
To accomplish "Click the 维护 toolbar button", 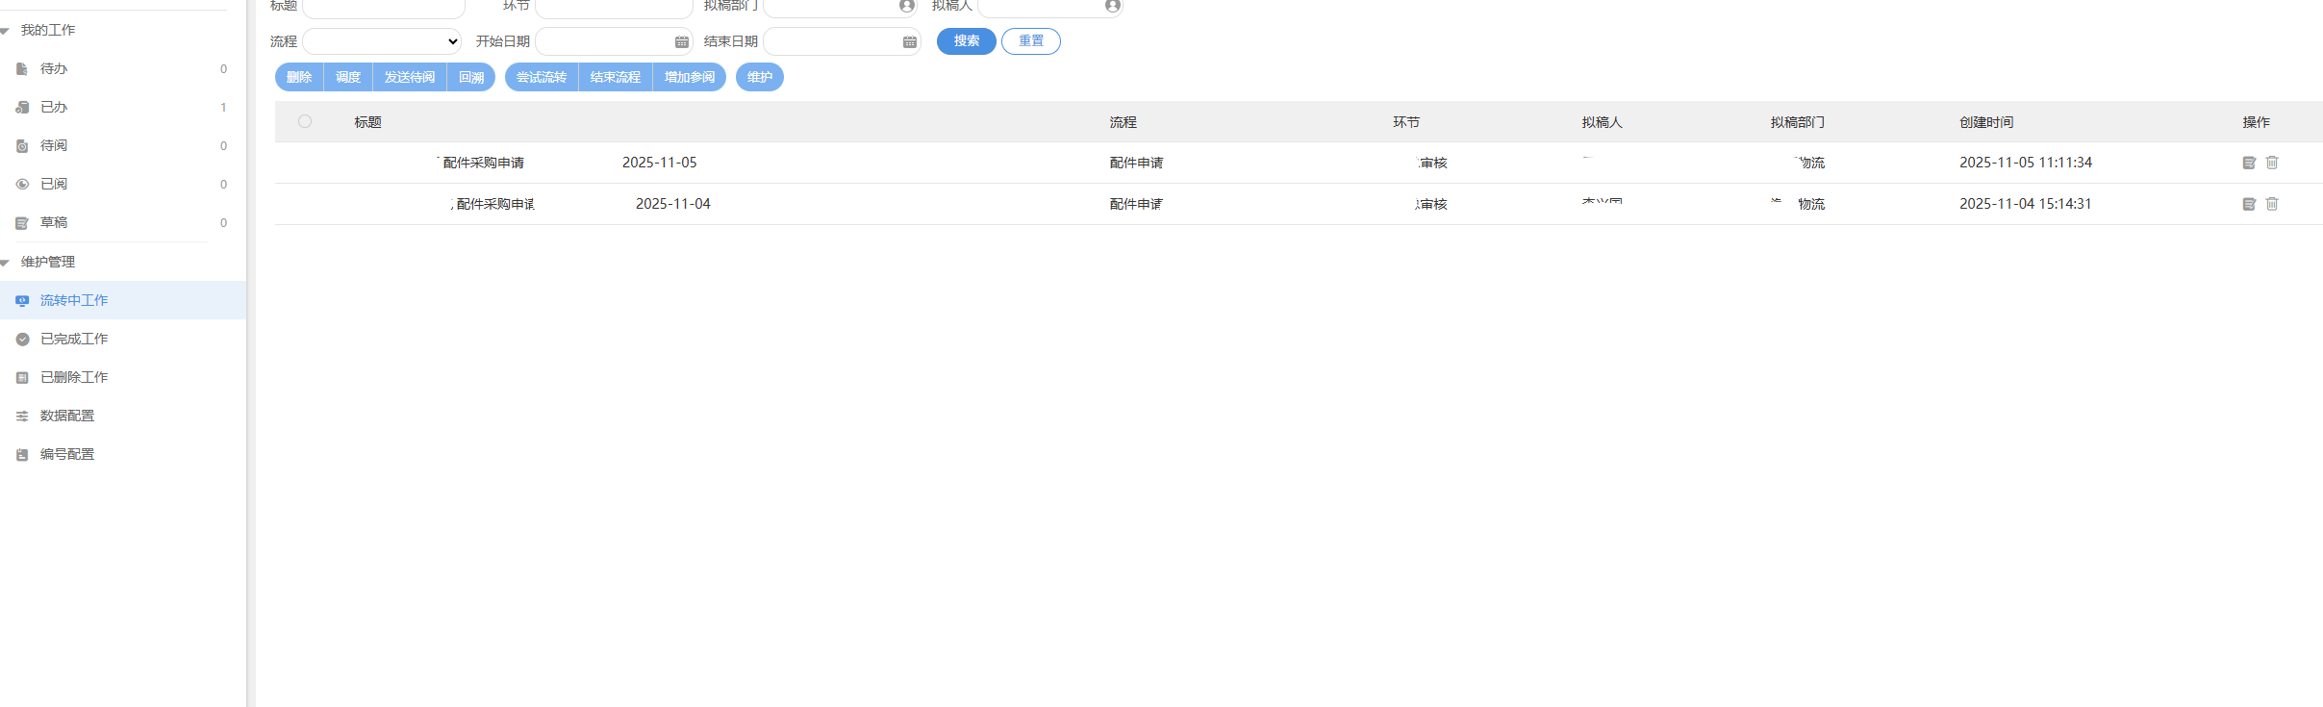I will [760, 77].
